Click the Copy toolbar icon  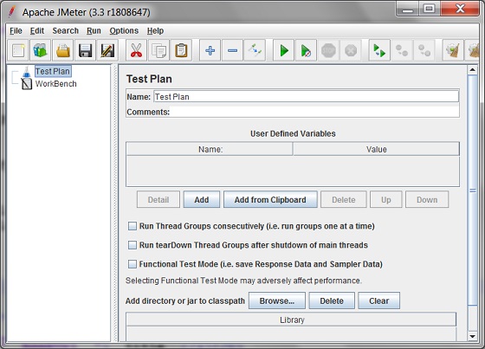pos(158,50)
